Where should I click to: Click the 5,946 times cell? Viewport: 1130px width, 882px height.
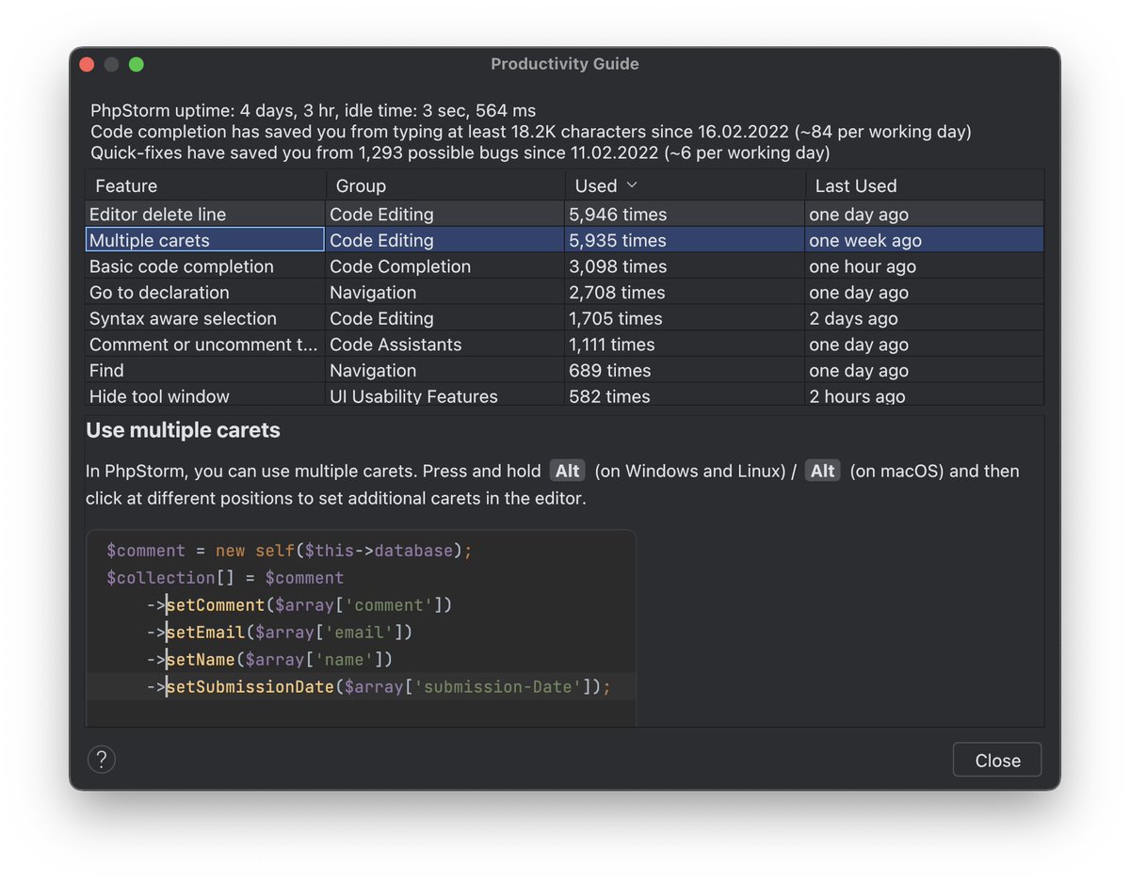[x=686, y=214]
